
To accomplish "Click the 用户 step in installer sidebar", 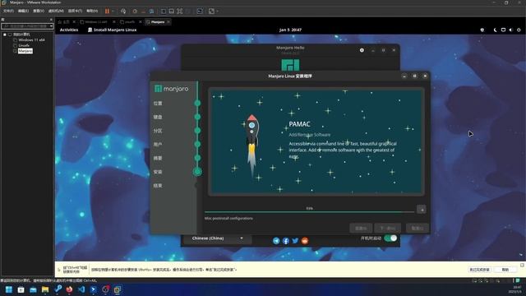I will click(158, 145).
